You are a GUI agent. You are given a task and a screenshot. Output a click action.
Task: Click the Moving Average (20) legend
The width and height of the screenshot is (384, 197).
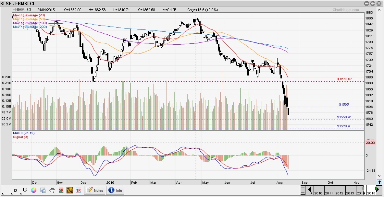click(x=29, y=15)
